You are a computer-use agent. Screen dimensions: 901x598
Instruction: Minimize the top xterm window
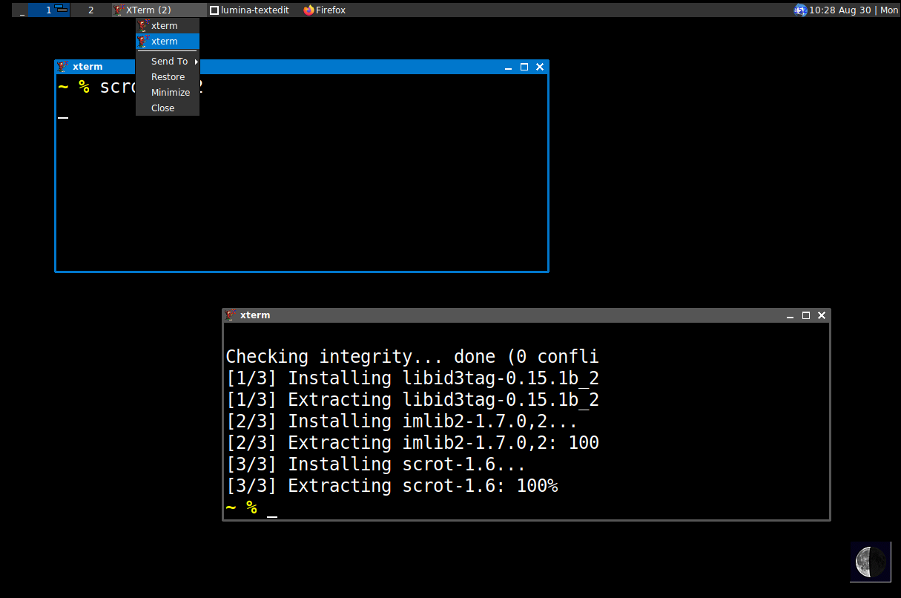509,68
